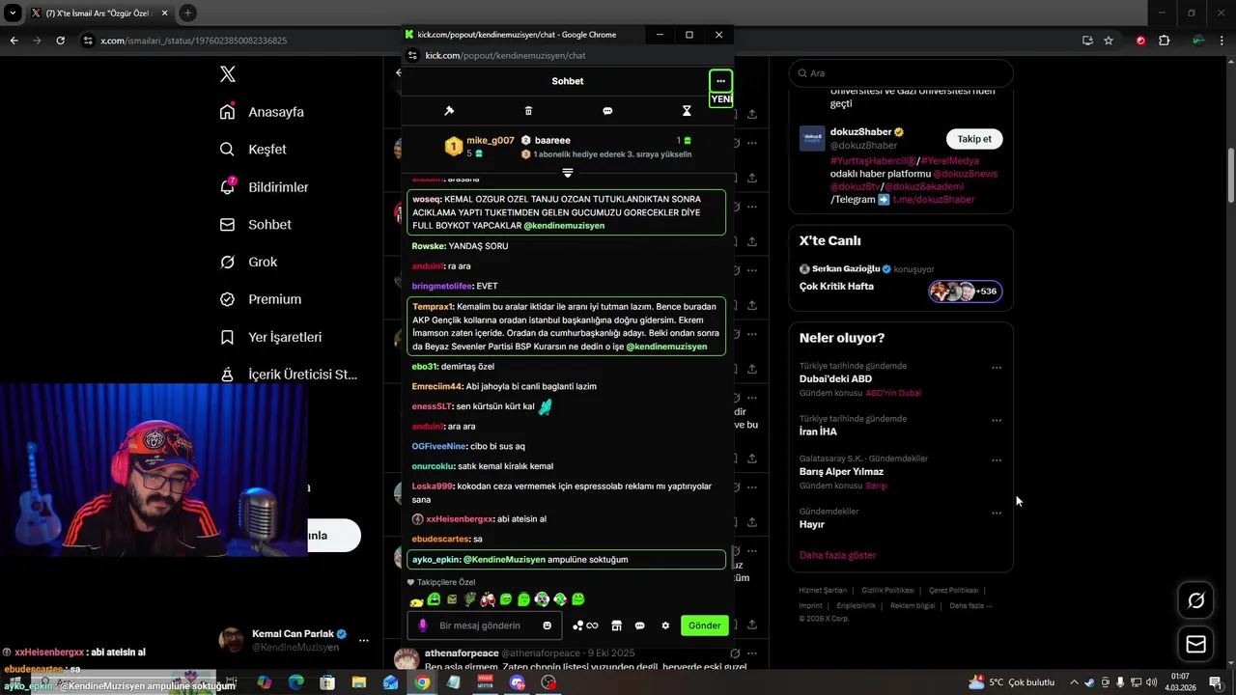The image size is (1236, 695).
Task: Click the speech bubble icon in Kick chat toolbar
Action: 607,111
